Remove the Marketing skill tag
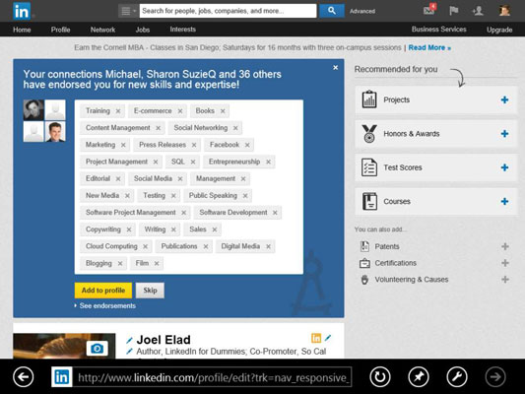 pos(123,145)
